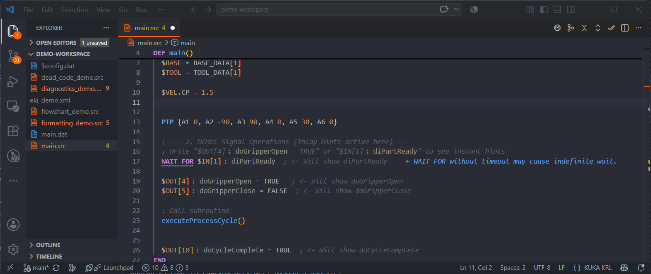Click the editor vertical scrollbar overview ruler
This screenshot has width=651, height=274.
coord(647,154)
